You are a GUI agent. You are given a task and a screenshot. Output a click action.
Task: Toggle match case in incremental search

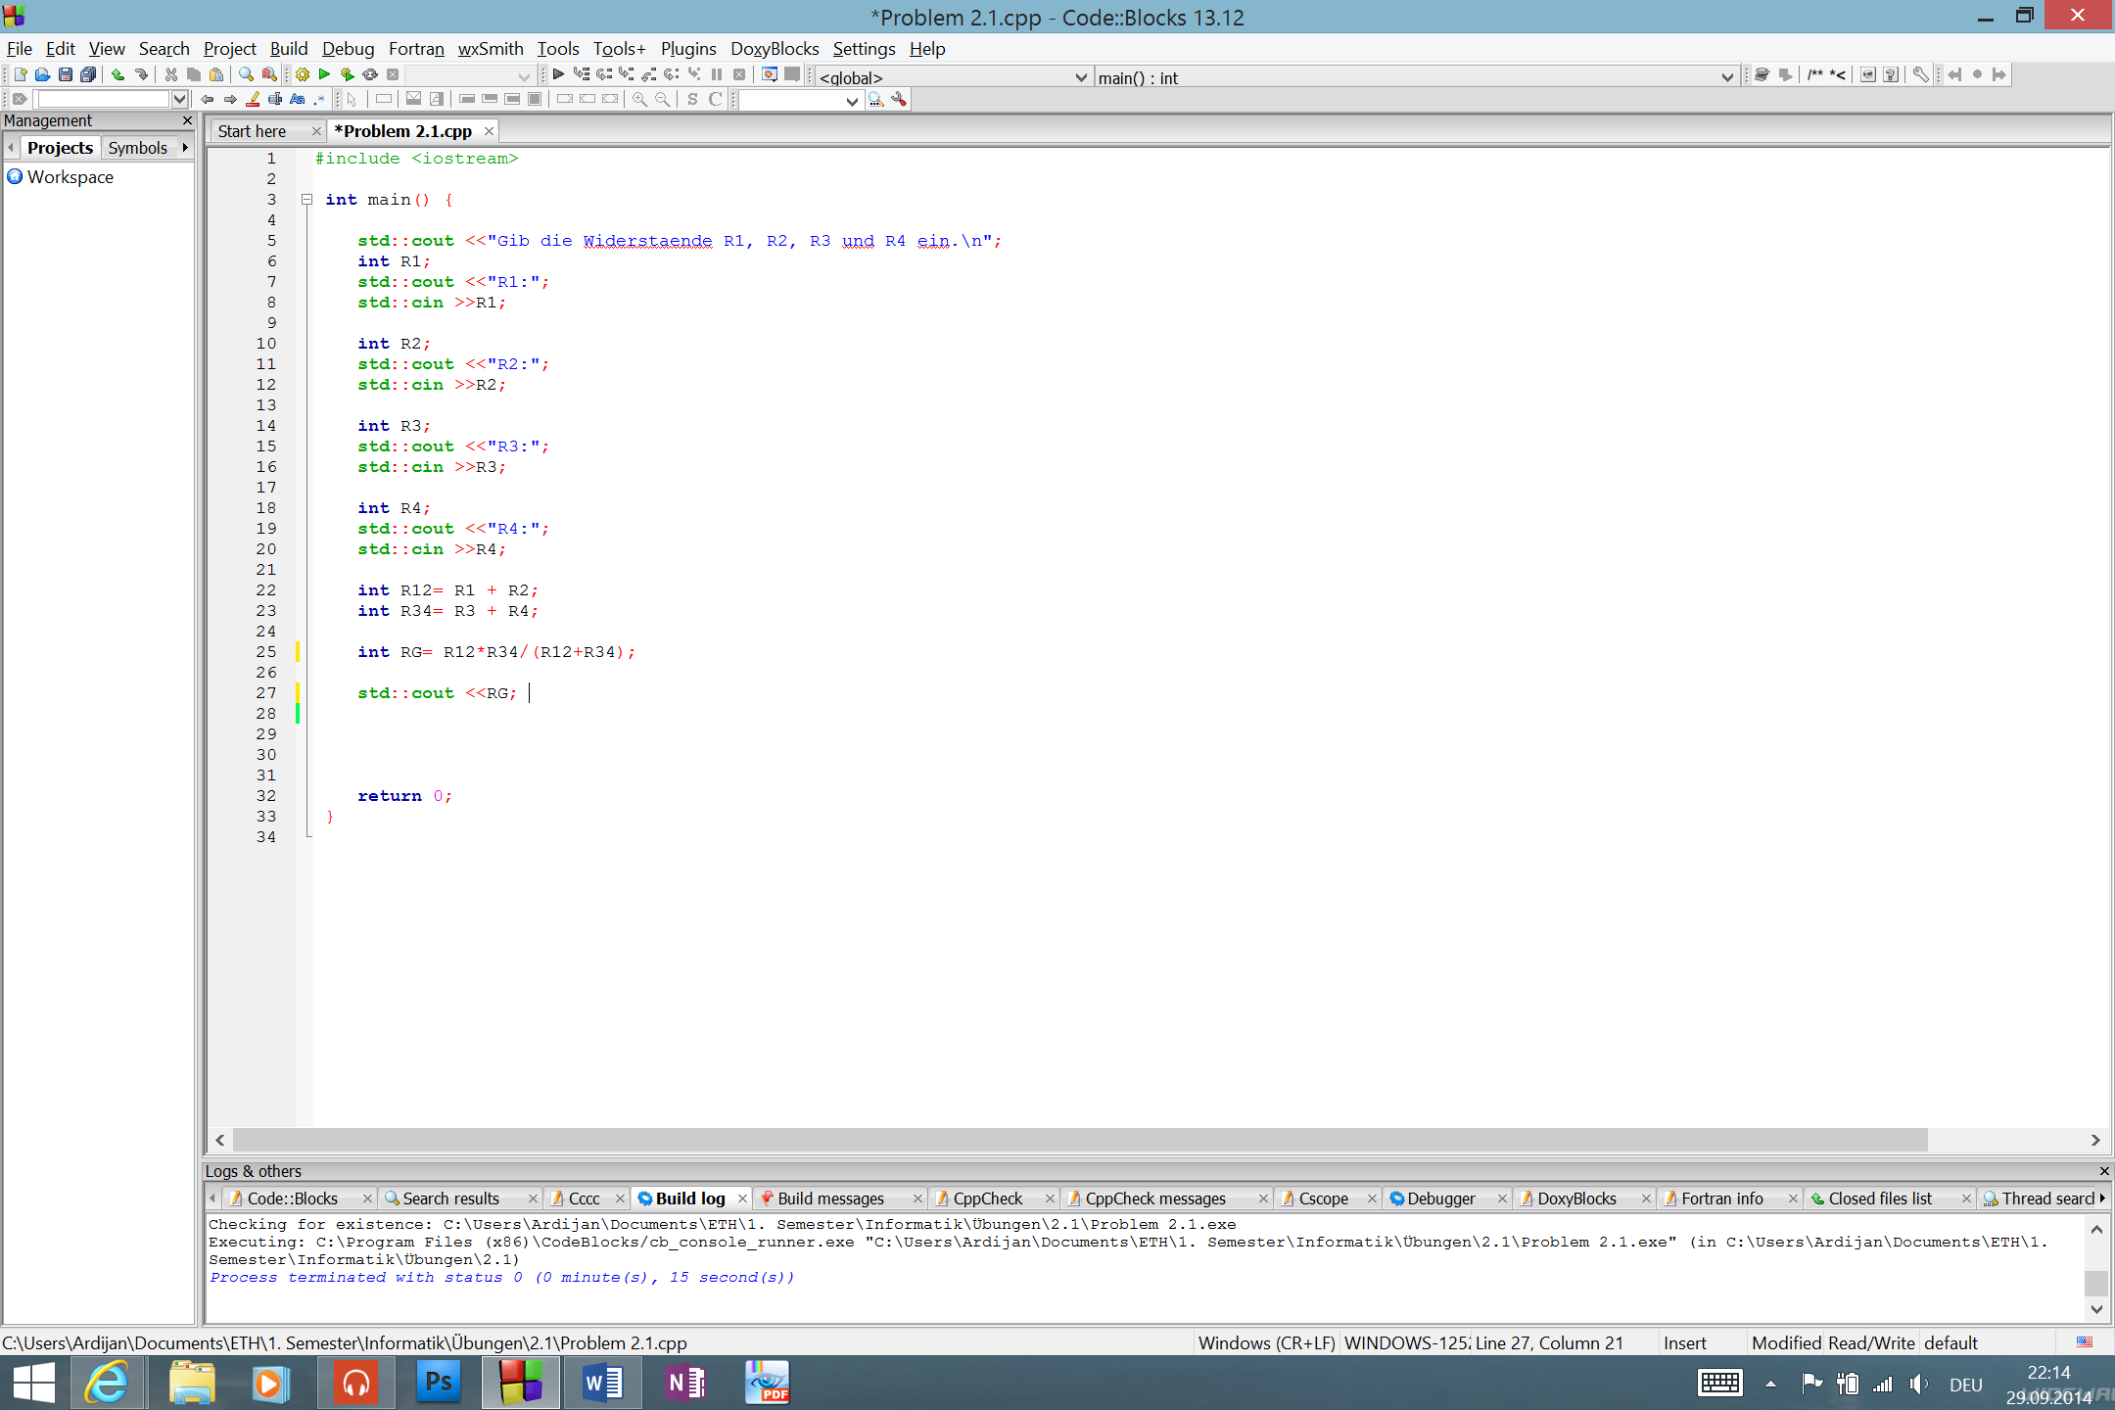click(298, 99)
